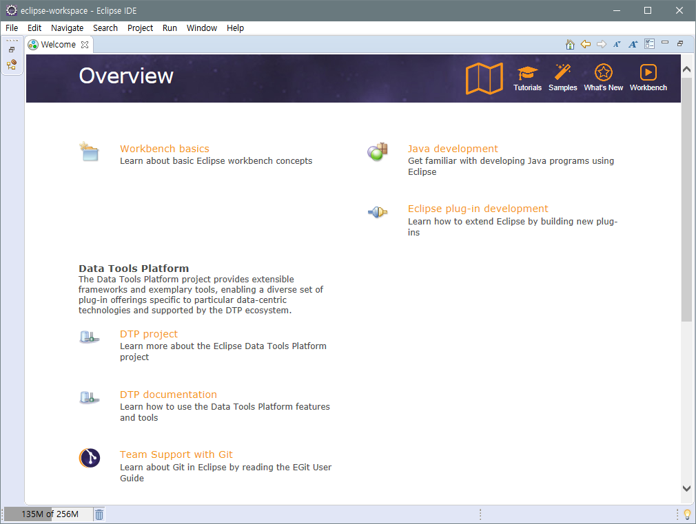Open the Outline view icon in left trim
The width and height of the screenshot is (696, 524).
click(x=12, y=65)
